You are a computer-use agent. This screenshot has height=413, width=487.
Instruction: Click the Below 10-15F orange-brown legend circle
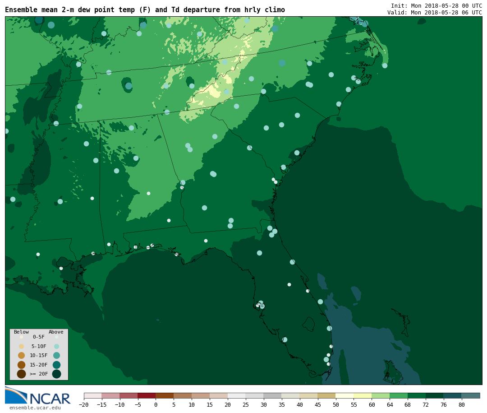coord(22,356)
